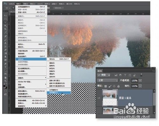This screenshot has width=159, height=126.
Task: Select the Dodge tool
Action: tap(5, 60)
